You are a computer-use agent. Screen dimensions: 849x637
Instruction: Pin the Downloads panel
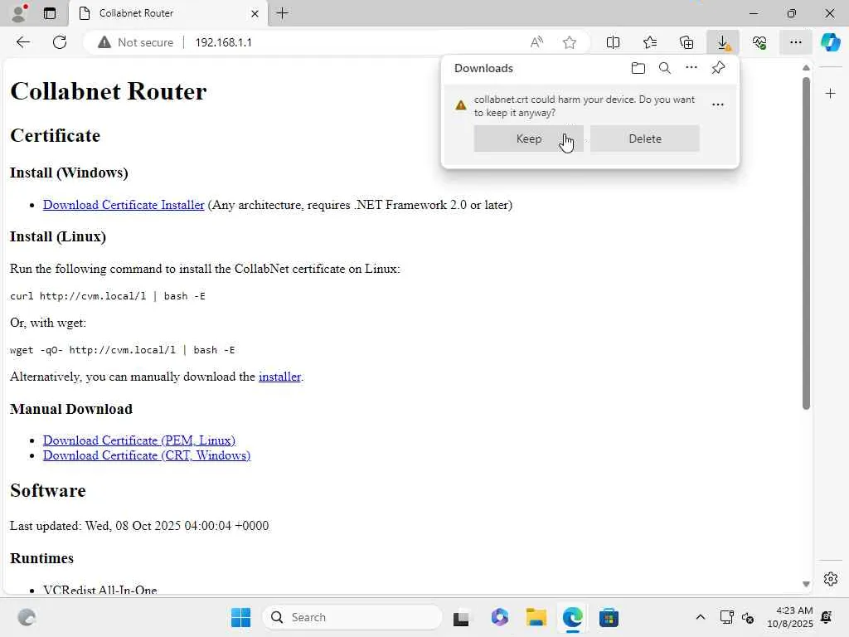(718, 68)
